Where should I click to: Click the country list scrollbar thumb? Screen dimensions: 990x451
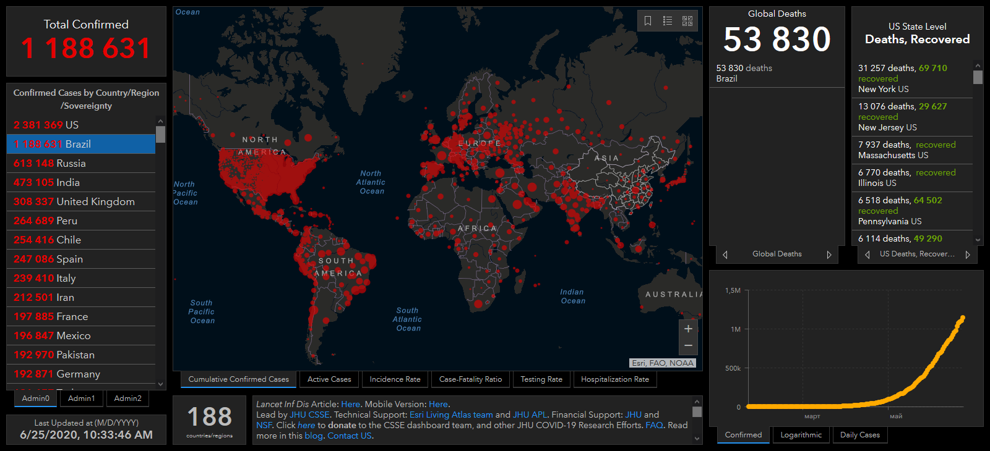(161, 135)
